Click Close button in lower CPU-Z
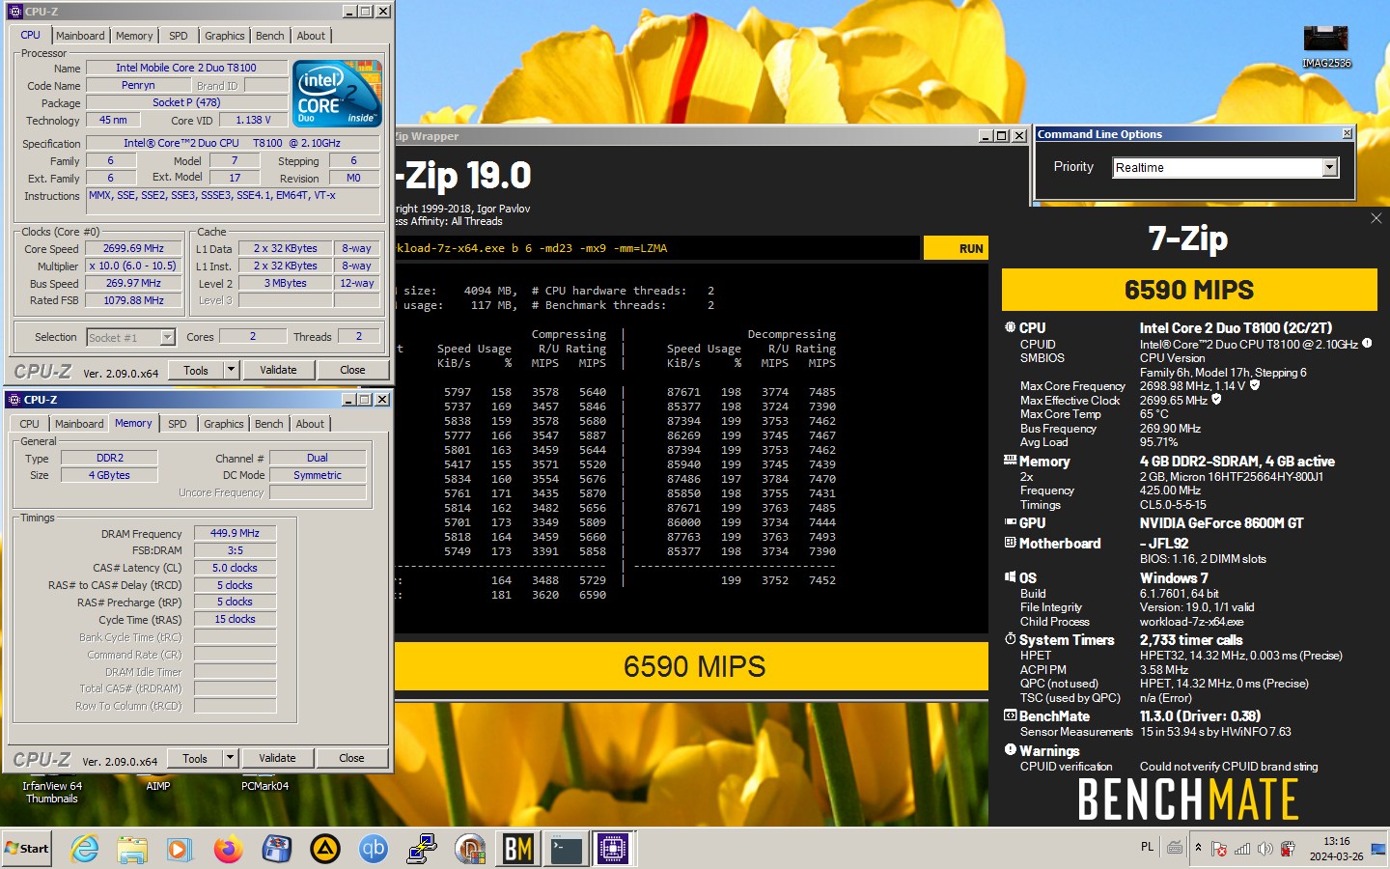This screenshot has width=1390, height=869. 351,758
